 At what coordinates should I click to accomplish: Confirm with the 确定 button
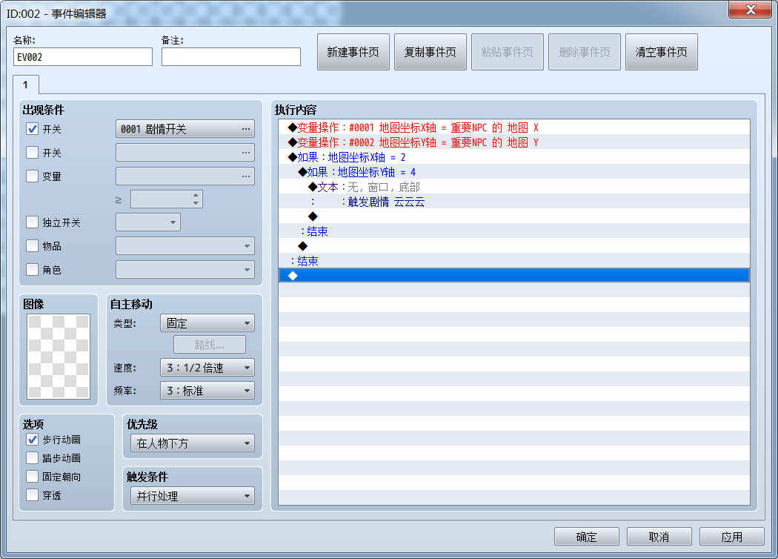[x=587, y=537]
